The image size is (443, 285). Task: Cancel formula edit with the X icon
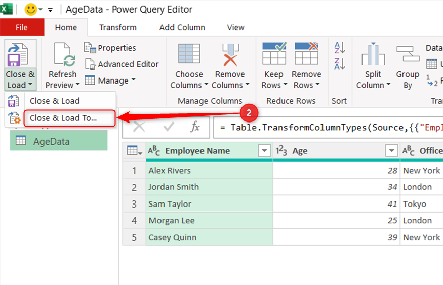139,127
